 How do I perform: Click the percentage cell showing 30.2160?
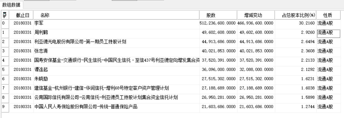tap(296, 23)
